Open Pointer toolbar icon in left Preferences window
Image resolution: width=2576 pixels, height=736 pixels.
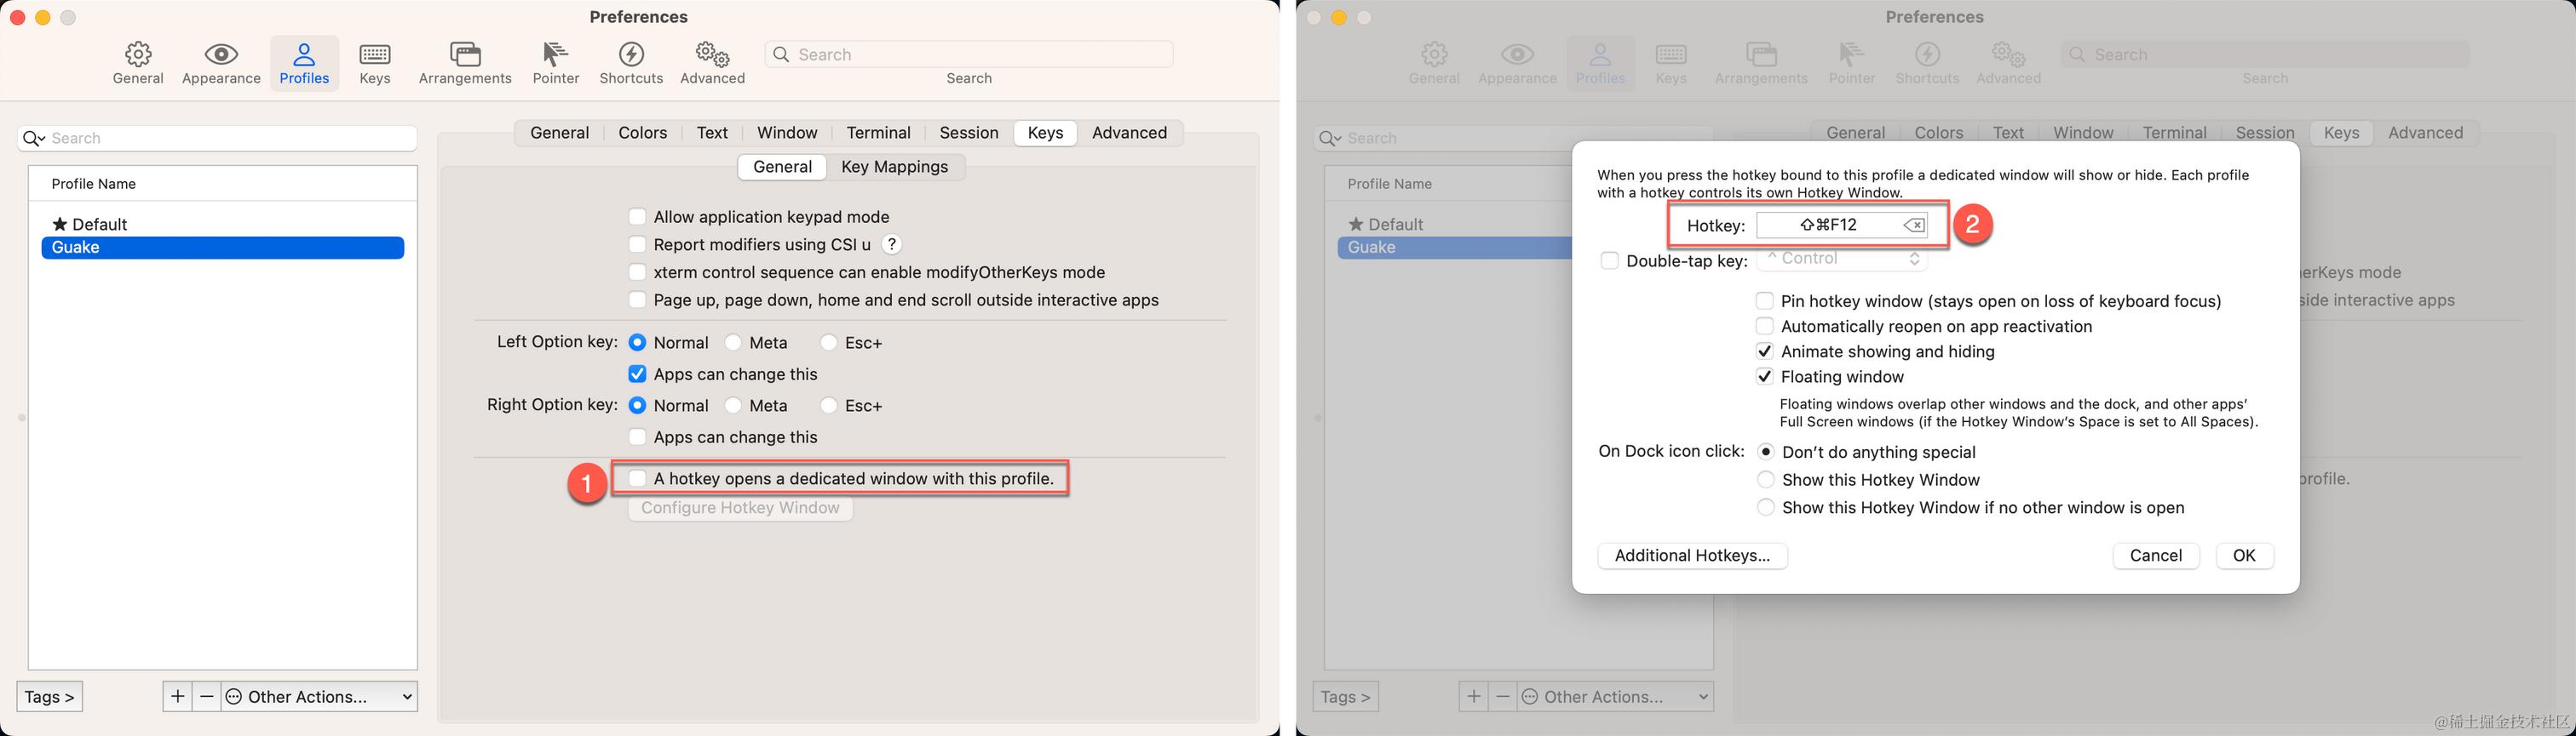coord(556,63)
